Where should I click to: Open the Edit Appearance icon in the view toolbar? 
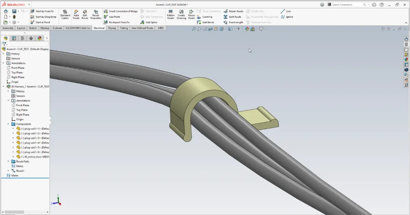[247, 29]
